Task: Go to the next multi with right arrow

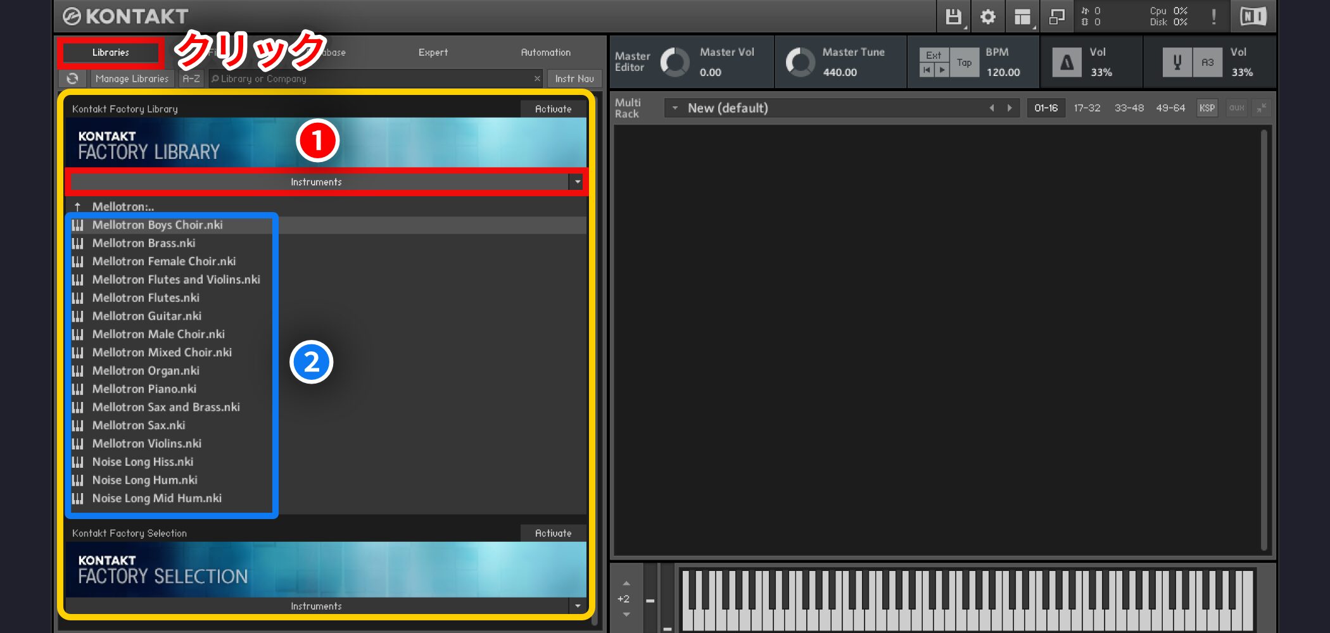Action: 1010,108
